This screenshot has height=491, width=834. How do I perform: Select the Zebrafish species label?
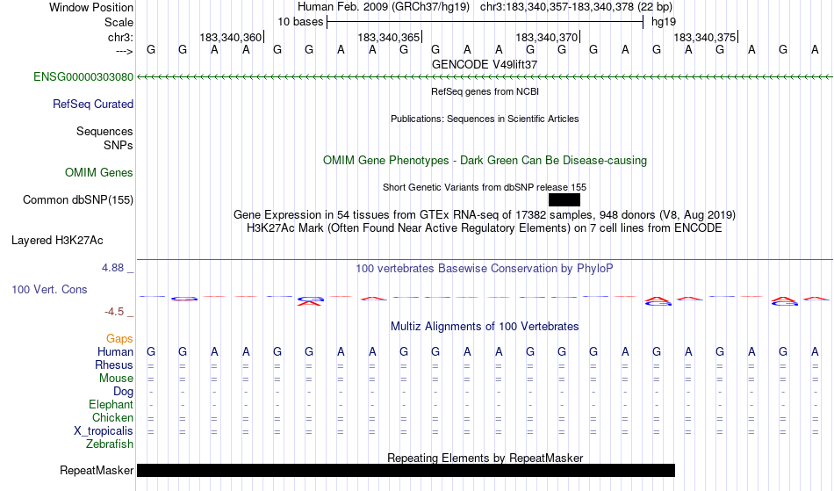pyautogui.click(x=110, y=444)
